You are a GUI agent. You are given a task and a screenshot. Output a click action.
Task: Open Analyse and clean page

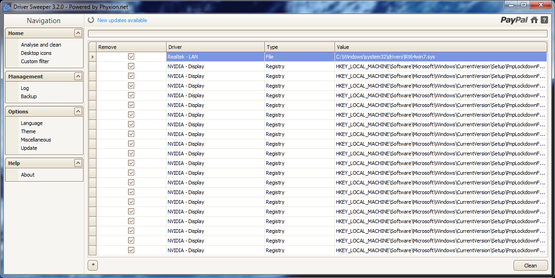41,45
